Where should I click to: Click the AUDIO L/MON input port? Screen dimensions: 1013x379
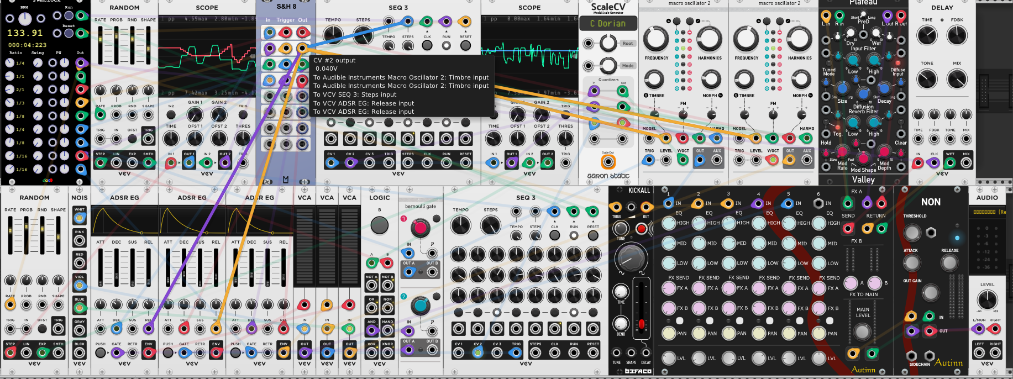pos(979,329)
